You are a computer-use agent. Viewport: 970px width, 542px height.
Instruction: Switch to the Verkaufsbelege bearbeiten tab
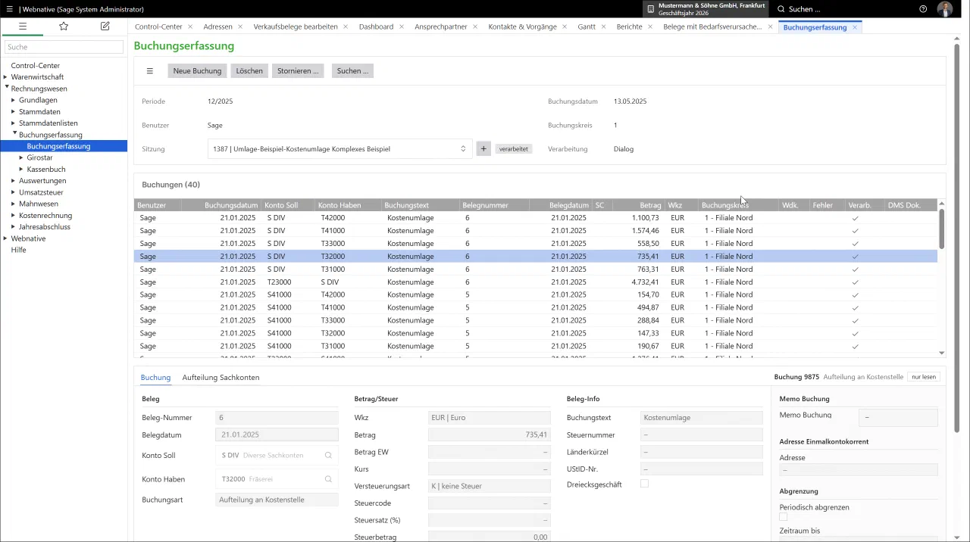[x=296, y=26]
